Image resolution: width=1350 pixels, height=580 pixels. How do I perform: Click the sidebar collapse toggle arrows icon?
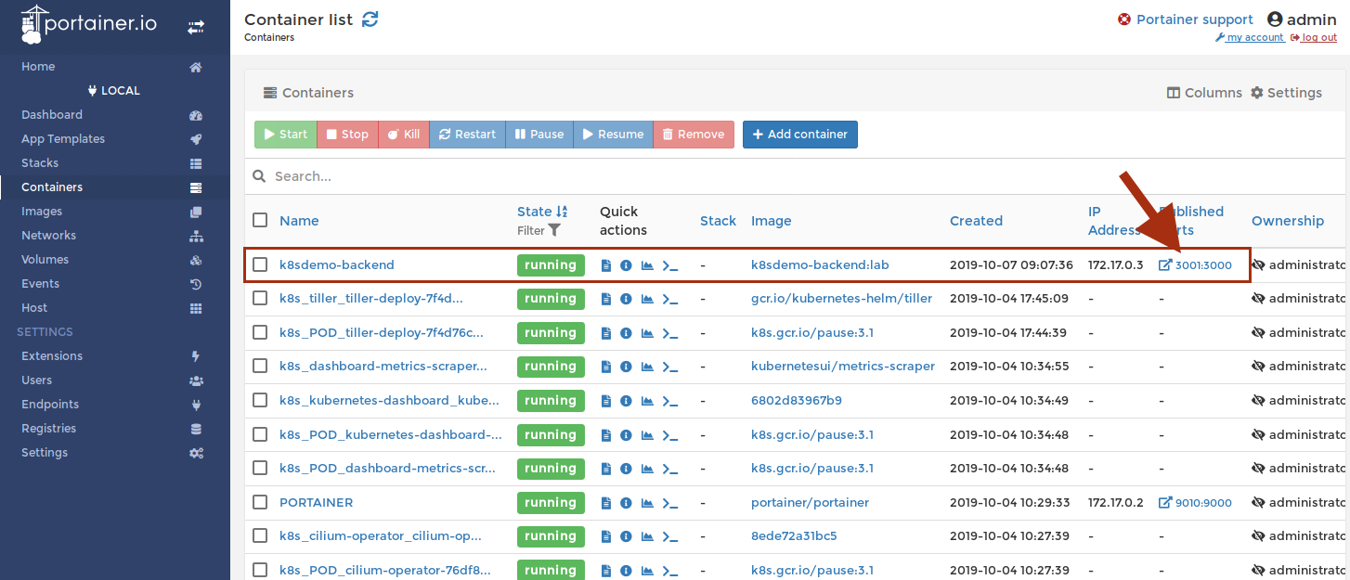(x=196, y=28)
